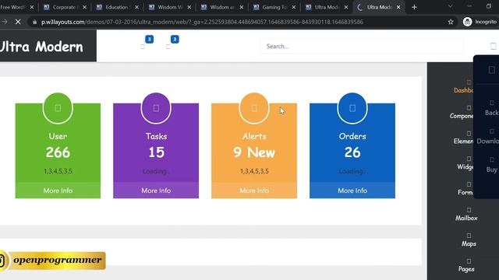Click the Orders count 26
Image resolution: width=499 pixels, height=280 pixels.
[x=352, y=152]
